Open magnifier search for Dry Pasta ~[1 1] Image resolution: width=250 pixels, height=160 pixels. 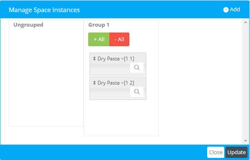coord(137,67)
